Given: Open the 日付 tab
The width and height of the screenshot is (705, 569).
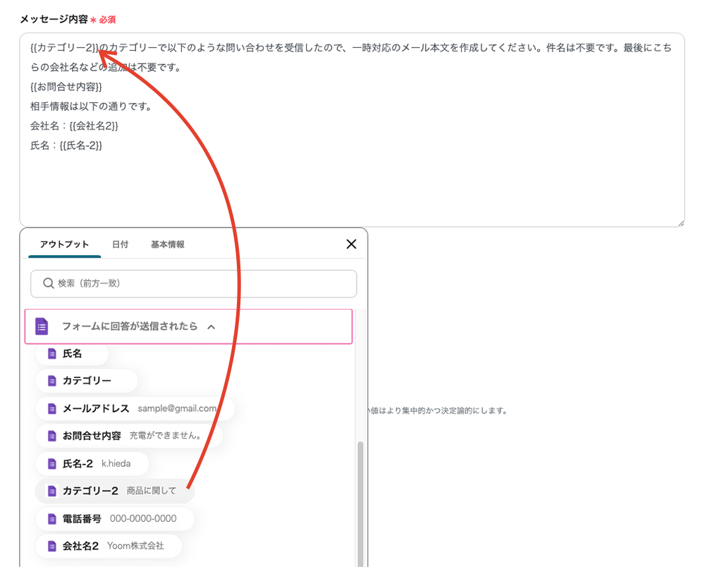Looking at the screenshot, I should [x=120, y=244].
